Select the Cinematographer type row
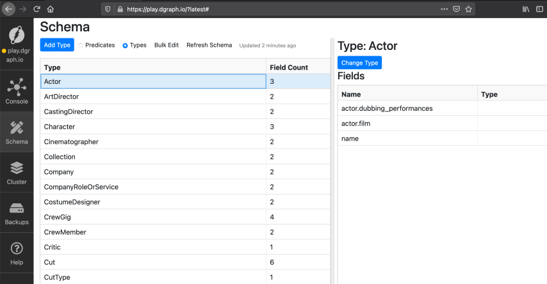Viewport: 547px width, 284px height. [x=153, y=141]
